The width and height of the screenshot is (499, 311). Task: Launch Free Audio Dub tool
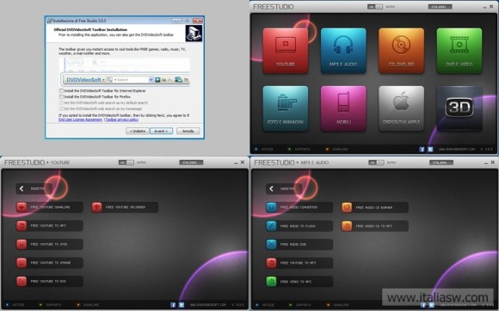coord(299,244)
